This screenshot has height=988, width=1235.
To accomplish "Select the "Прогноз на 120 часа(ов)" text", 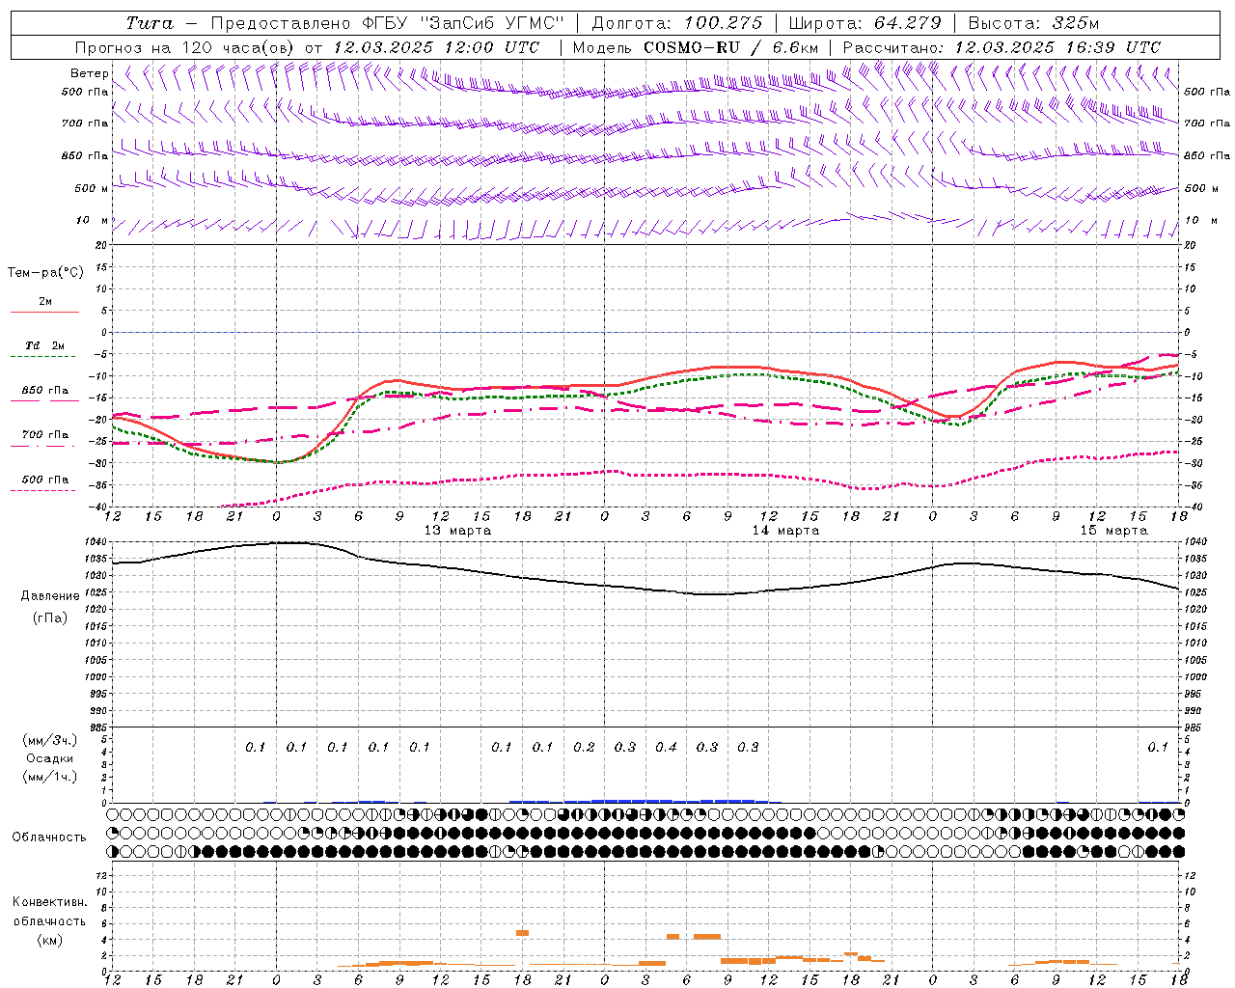I will pos(185,47).
